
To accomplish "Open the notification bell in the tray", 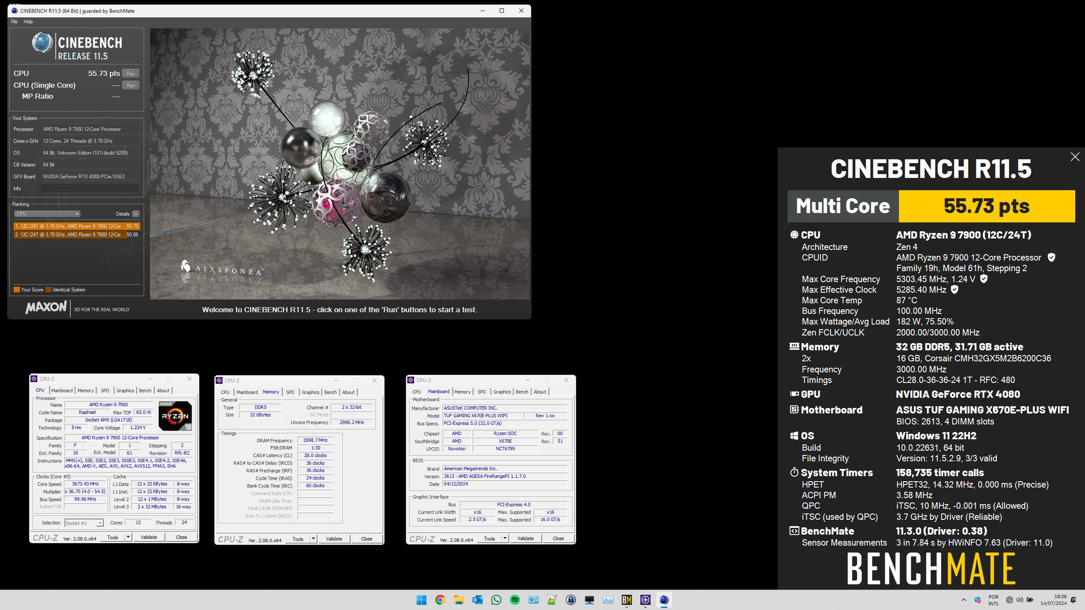I will pyautogui.click(x=1073, y=600).
